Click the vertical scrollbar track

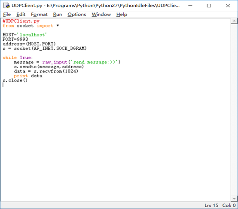(x=234, y=110)
